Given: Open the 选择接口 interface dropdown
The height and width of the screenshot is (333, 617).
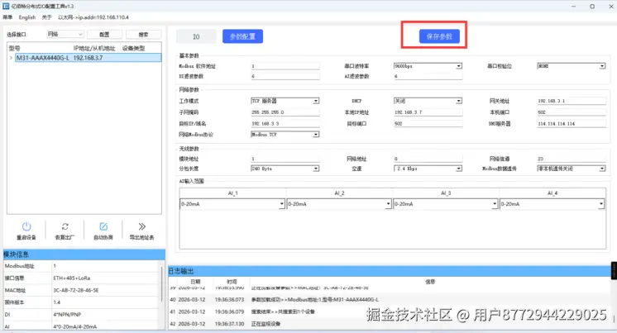Looking at the screenshot, I should point(65,34).
